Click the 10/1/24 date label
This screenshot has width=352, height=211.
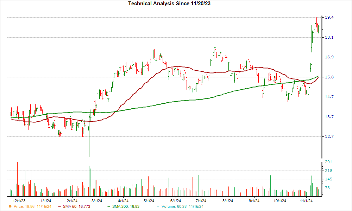point(280,201)
